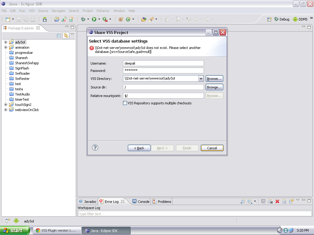314x235 pixels.
Task: Click the green Run icon
Action: click(94, 19)
